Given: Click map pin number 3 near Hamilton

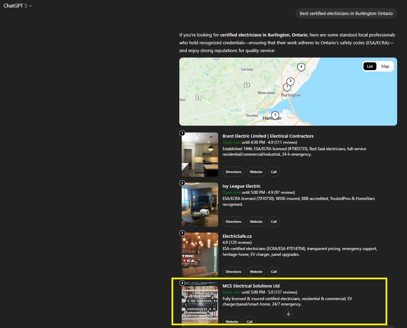Looking at the screenshot, I should [x=275, y=115].
